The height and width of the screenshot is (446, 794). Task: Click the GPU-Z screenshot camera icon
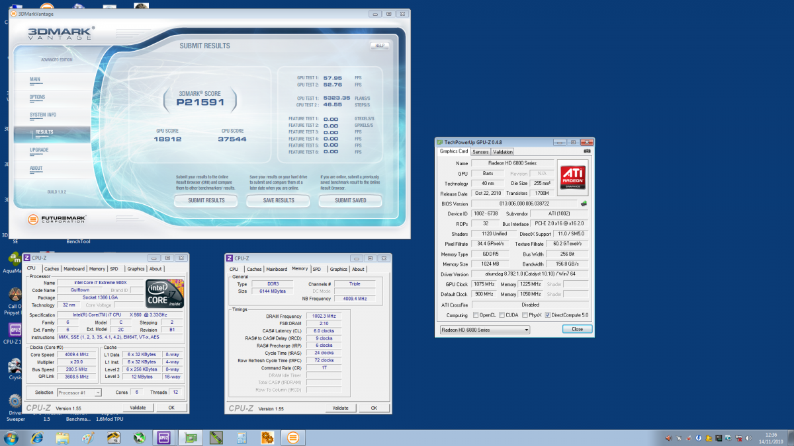point(586,151)
